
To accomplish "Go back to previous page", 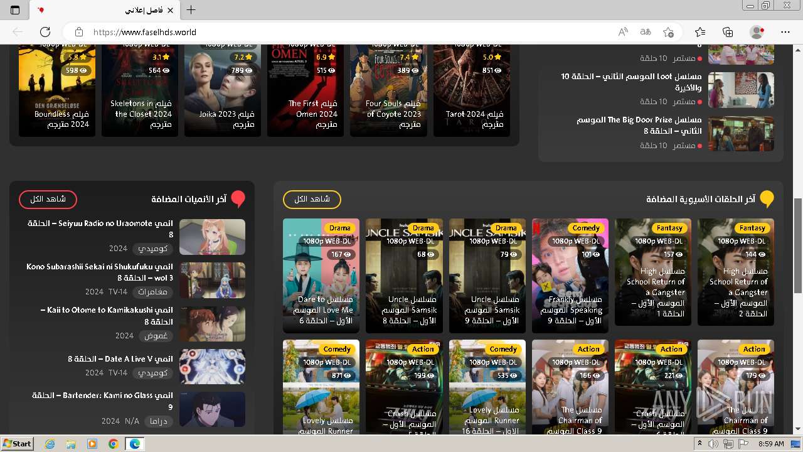I will click(x=18, y=32).
